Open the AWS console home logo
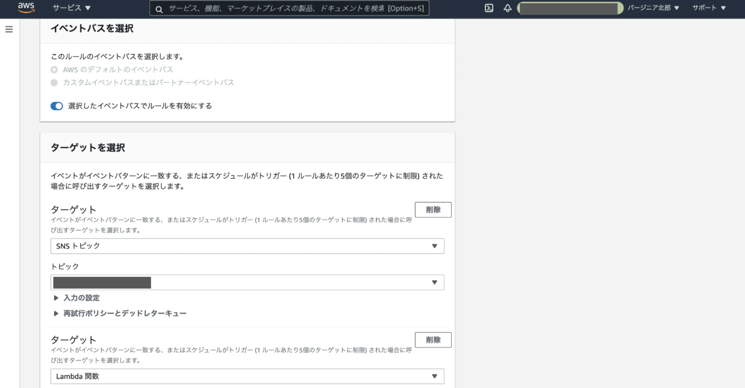This screenshot has height=388, width=745. click(x=26, y=8)
